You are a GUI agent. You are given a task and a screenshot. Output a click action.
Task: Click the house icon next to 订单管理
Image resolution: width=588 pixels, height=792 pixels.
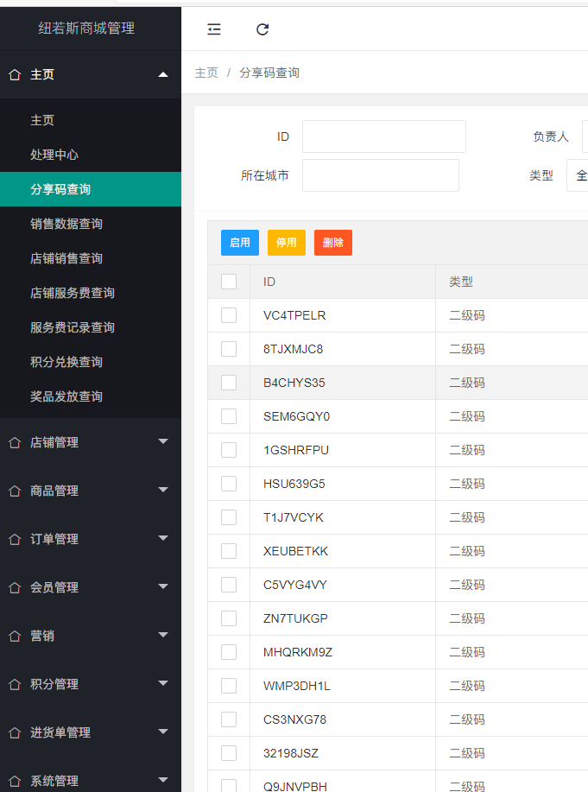[15, 540]
